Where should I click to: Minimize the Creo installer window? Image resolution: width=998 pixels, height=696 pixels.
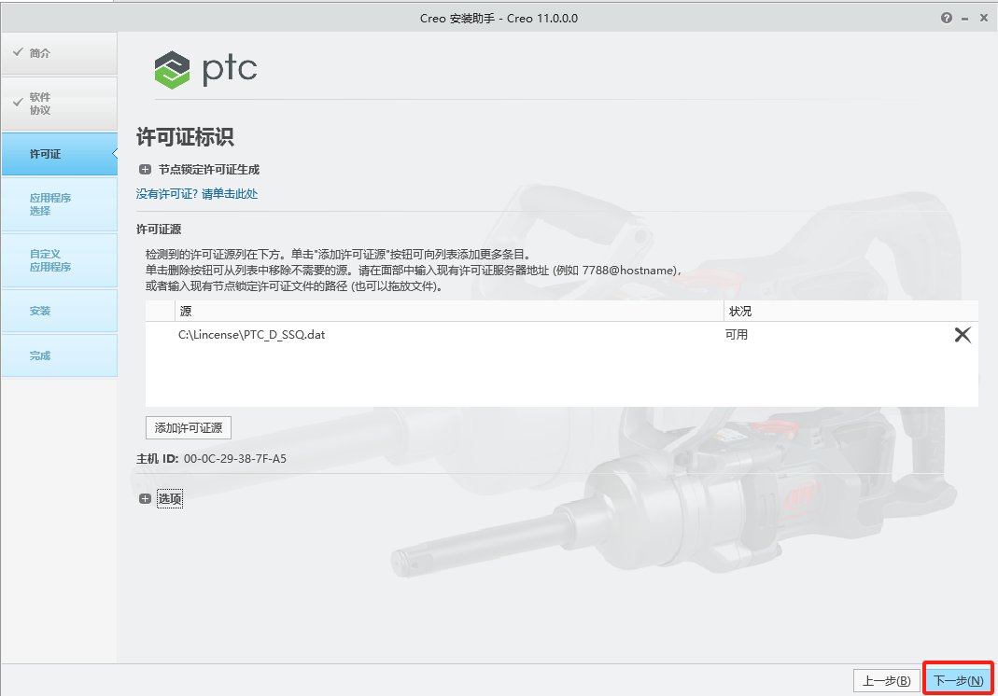[965, 19]
